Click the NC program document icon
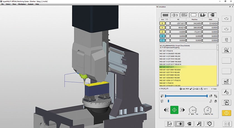Screen dimensions: 234x128 point(169,124)
